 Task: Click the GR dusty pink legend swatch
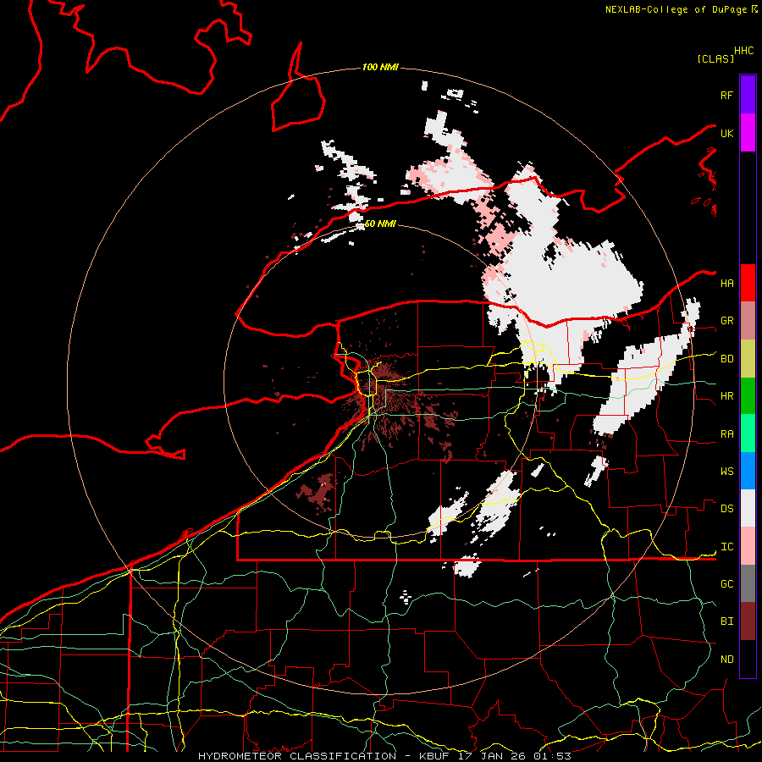pyautogui.click(x=748, y=321)
